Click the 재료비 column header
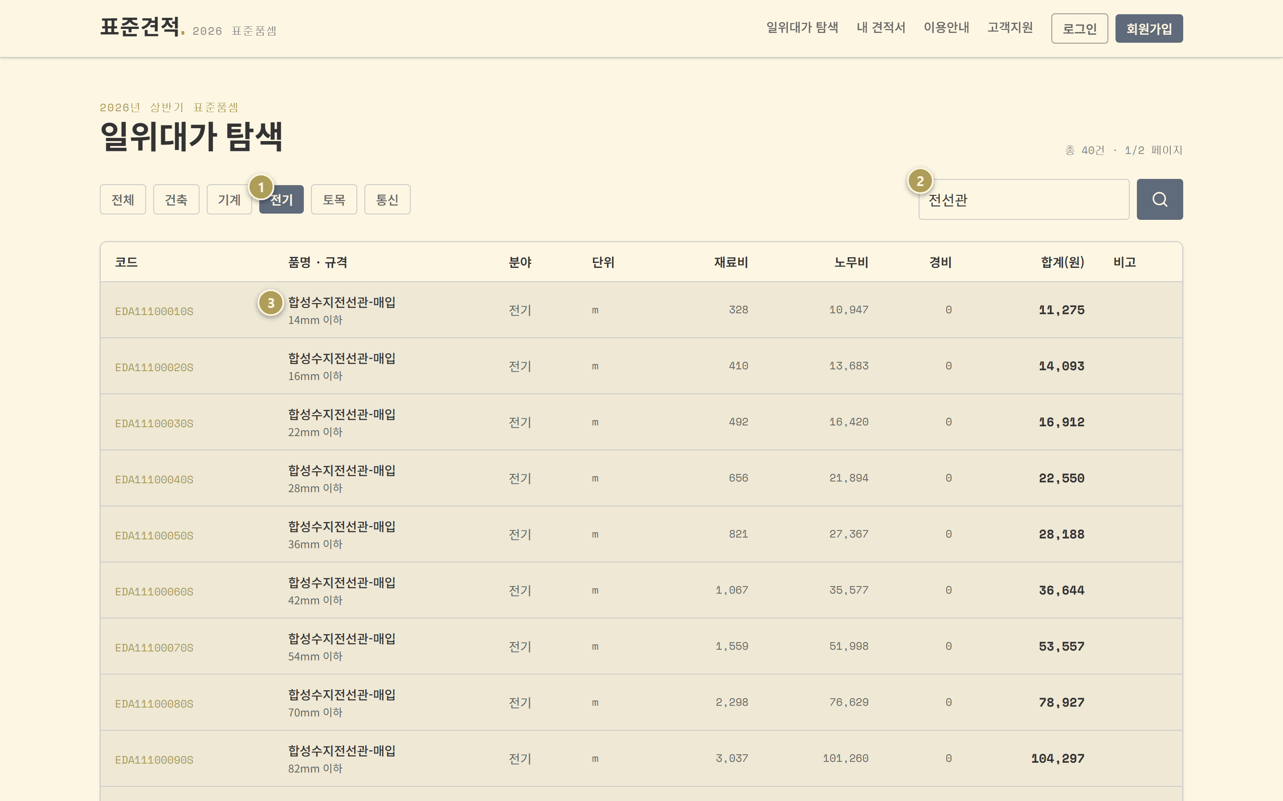Image resolution: width=1283 pixels, height=801 pixels. click(731, 262)
